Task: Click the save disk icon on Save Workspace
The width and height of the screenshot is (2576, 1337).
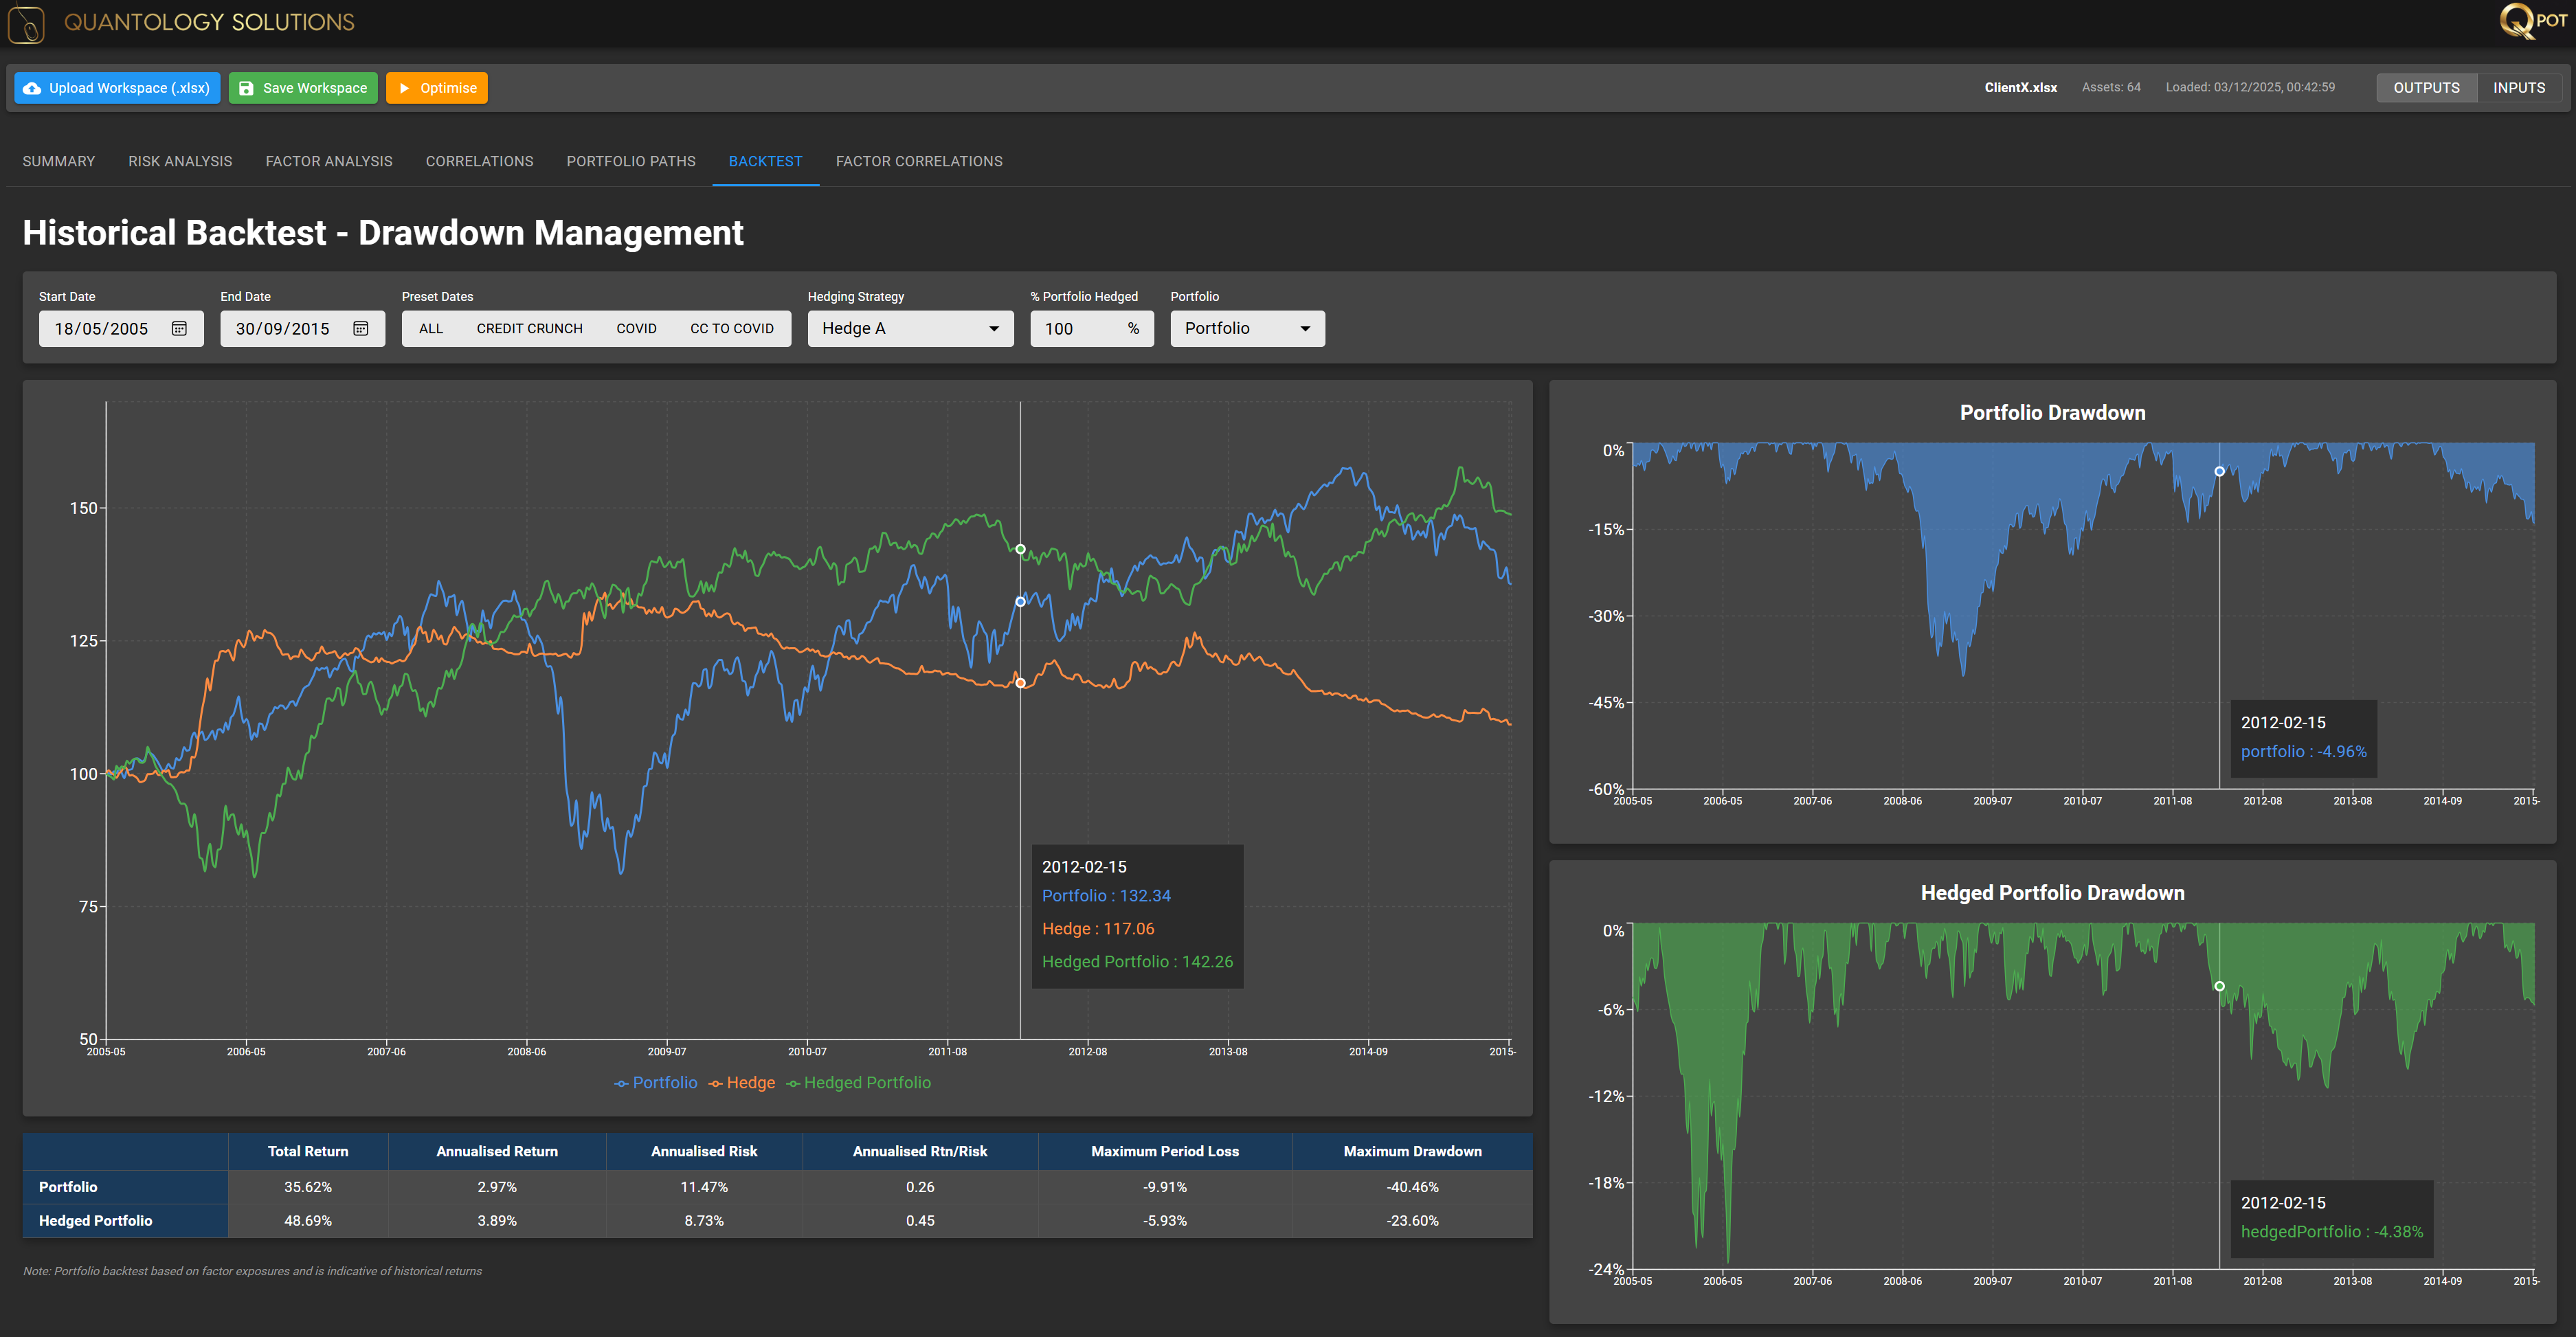Action: (246, 88)
